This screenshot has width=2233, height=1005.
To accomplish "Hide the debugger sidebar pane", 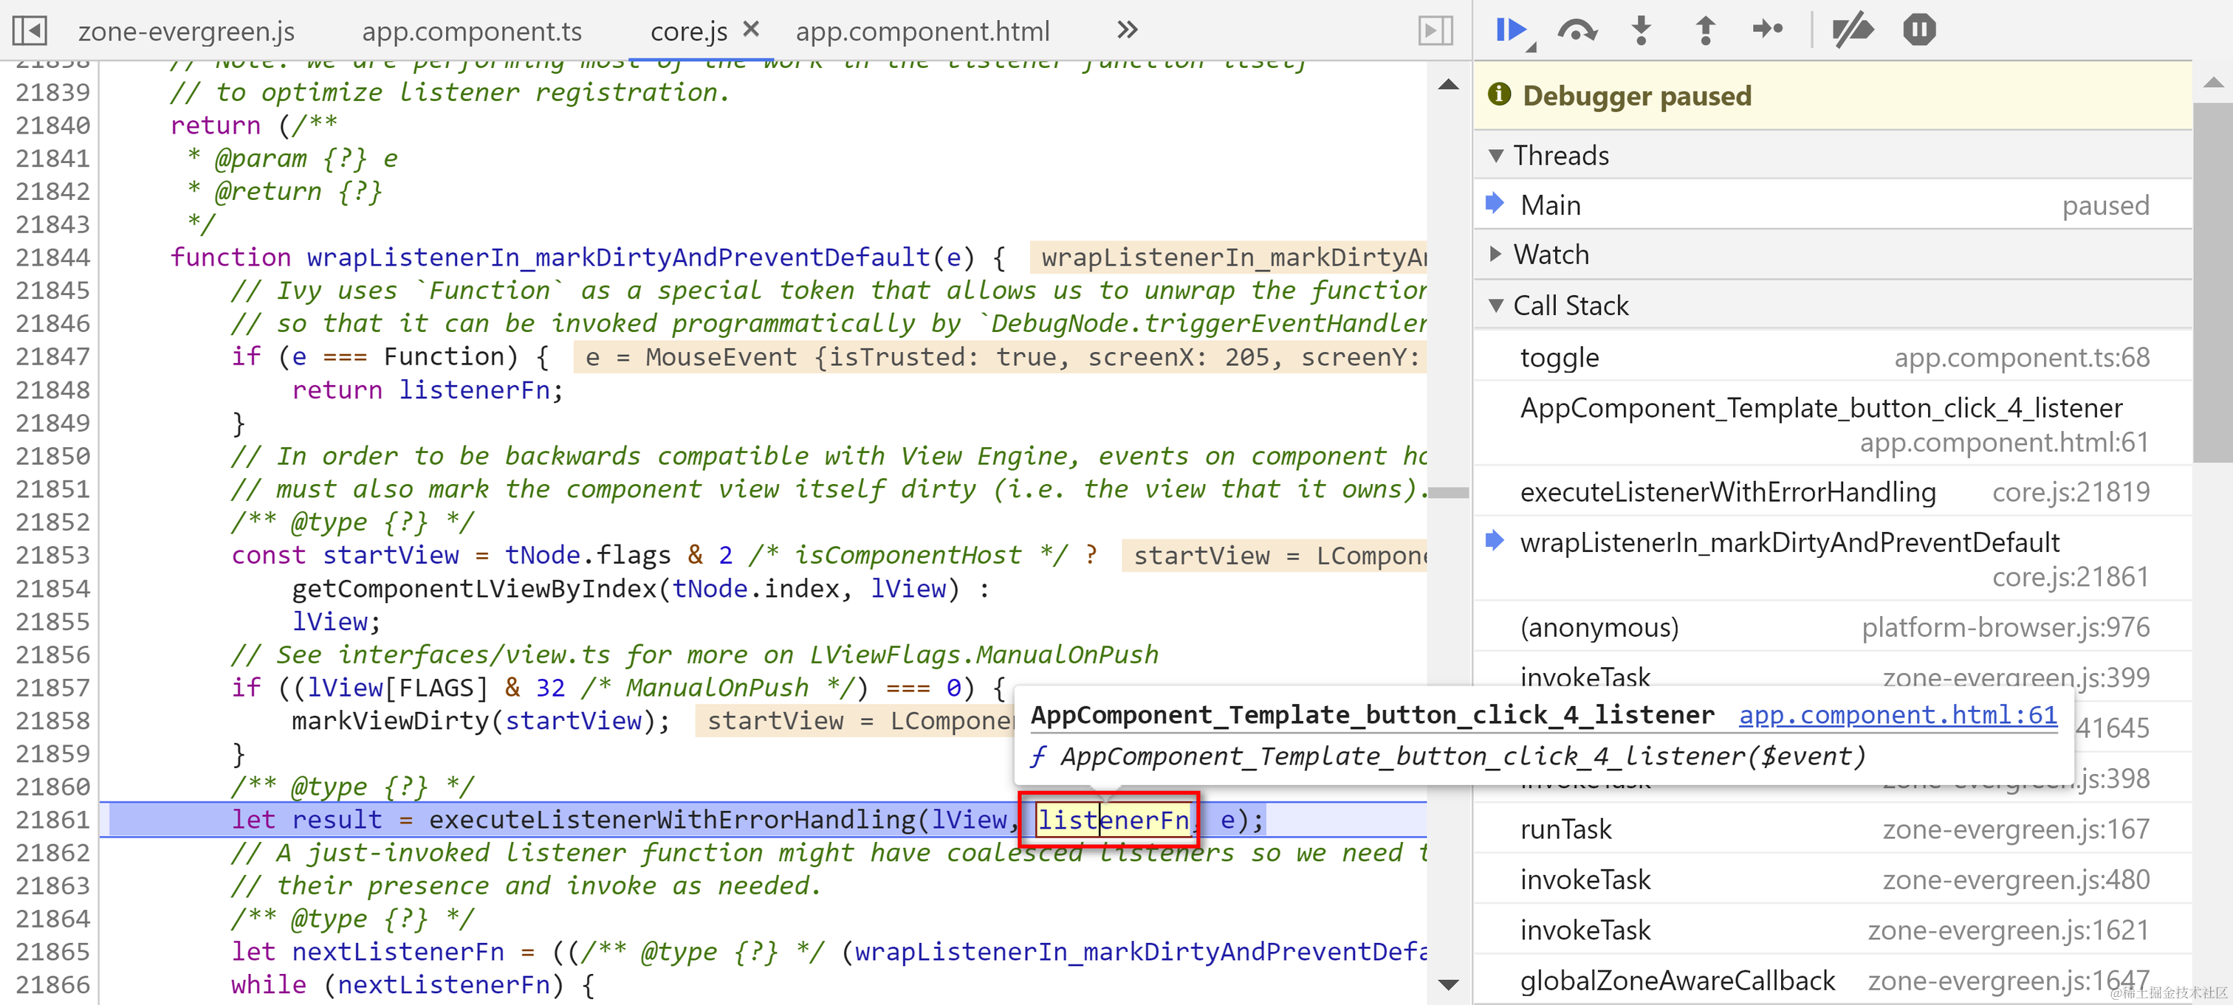I will click(1435, 31).
